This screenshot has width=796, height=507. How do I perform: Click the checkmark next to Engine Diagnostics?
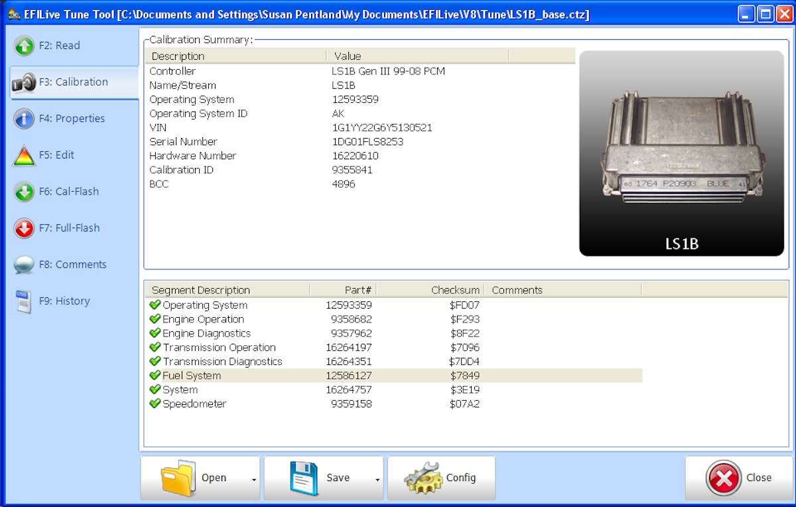155,333
